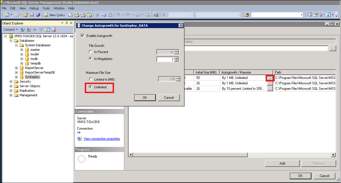This screenshot has width=341, height=183.
Task: Confirm OK in Change Autogrowth dialog
Action: click(x=145, y=98)
